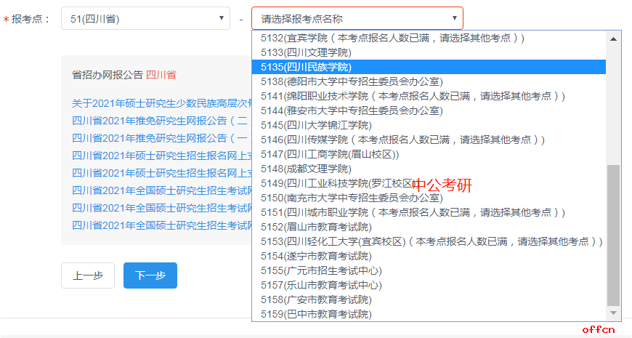The height and width of the screenshot is (338, 632).
Task: Select 5159(巴中市教育考试院) option
Action: tap(315, 314)
